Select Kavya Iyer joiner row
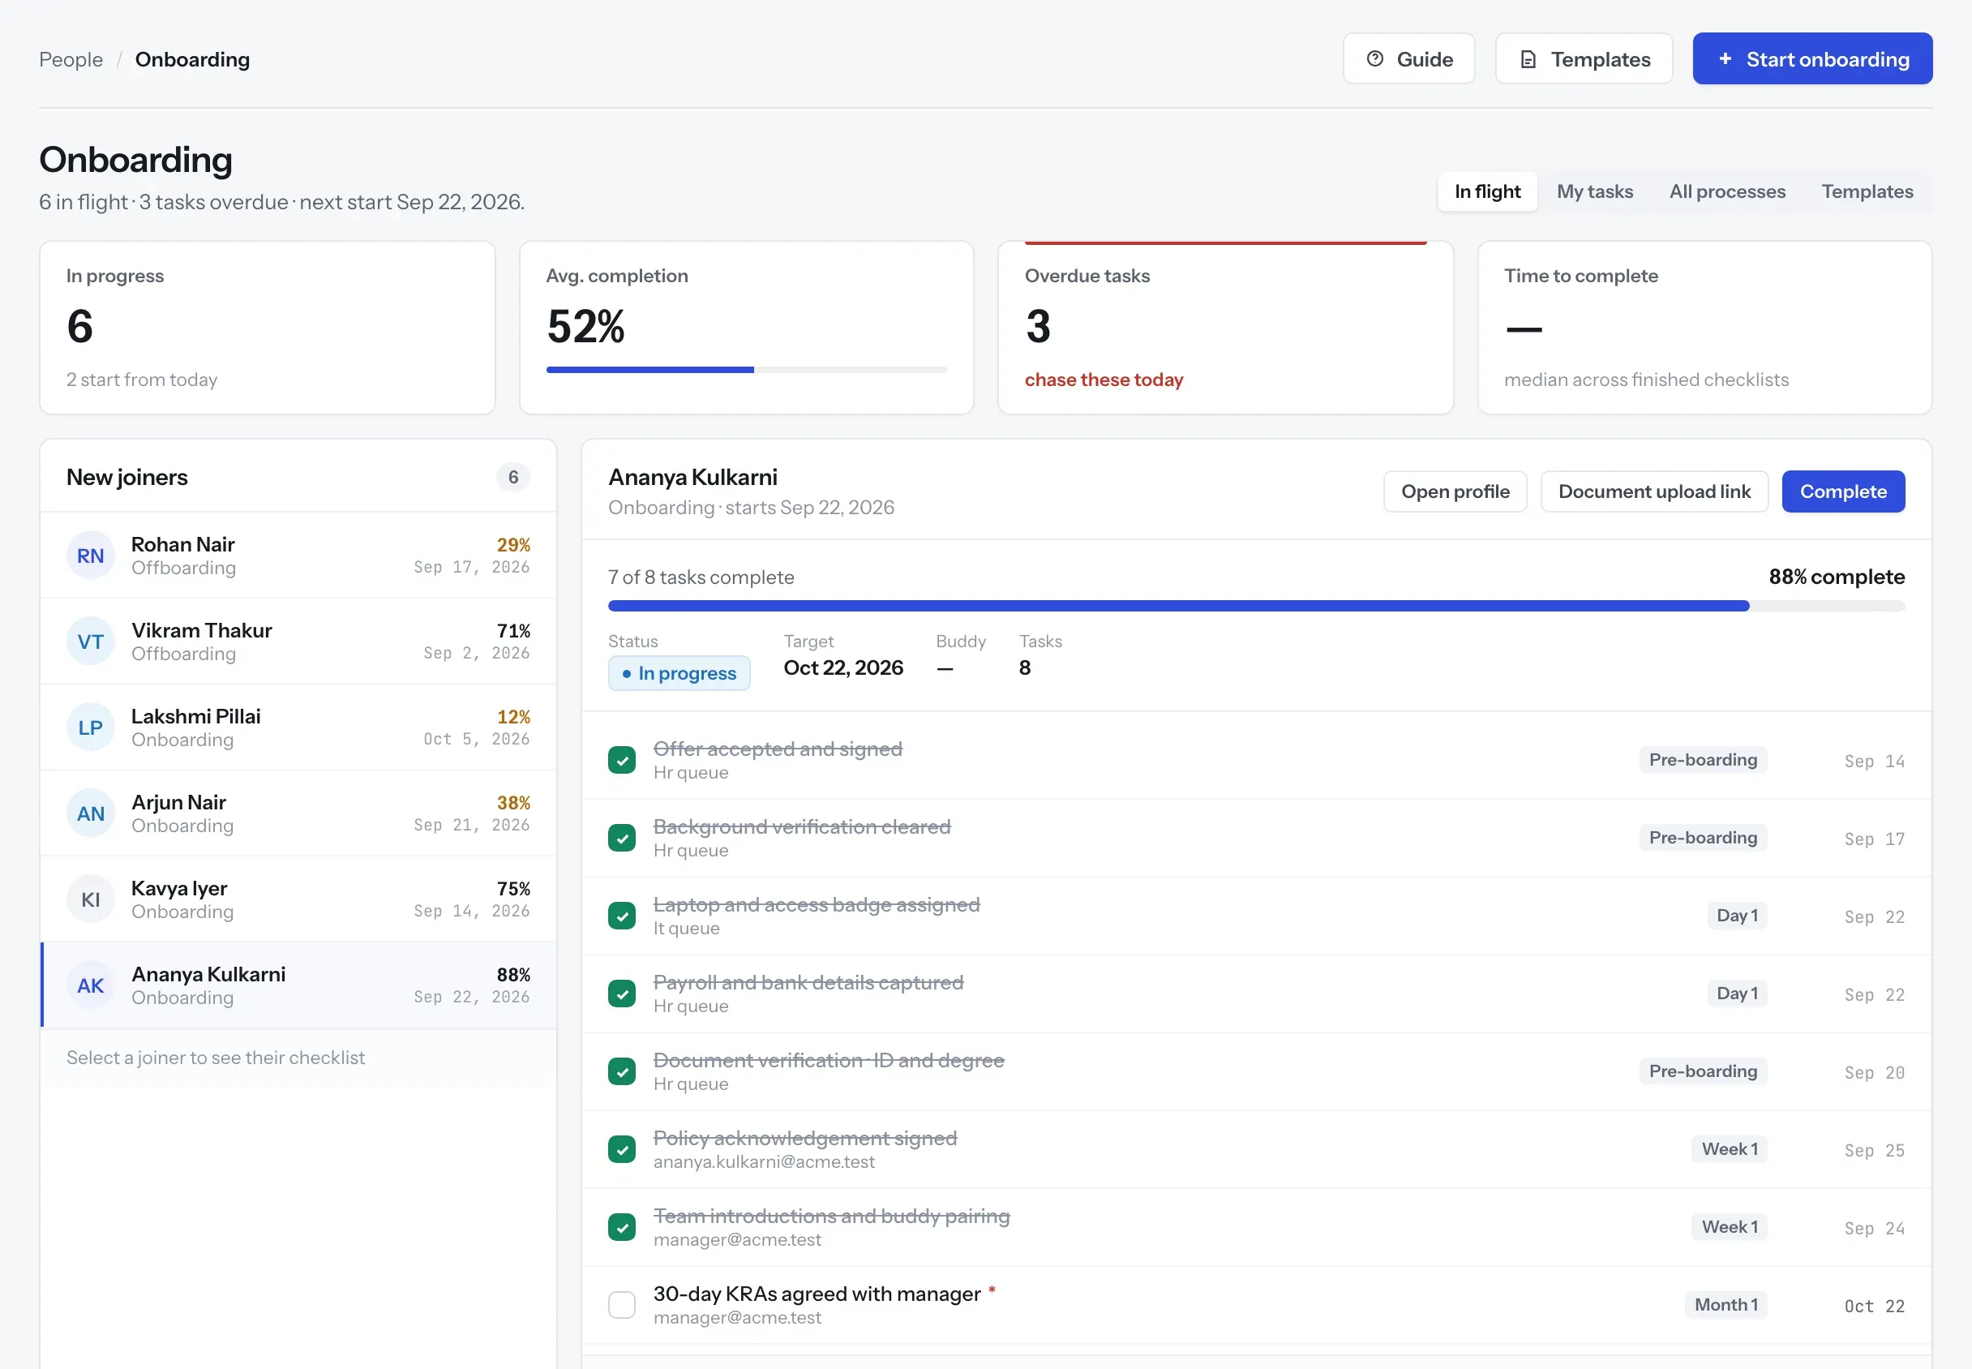1972x1369 pixels. pyautogui.click(x=298, y=899)
